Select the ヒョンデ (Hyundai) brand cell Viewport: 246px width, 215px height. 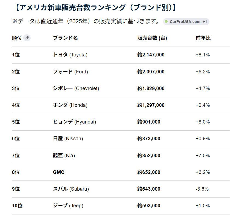(75, 122)
